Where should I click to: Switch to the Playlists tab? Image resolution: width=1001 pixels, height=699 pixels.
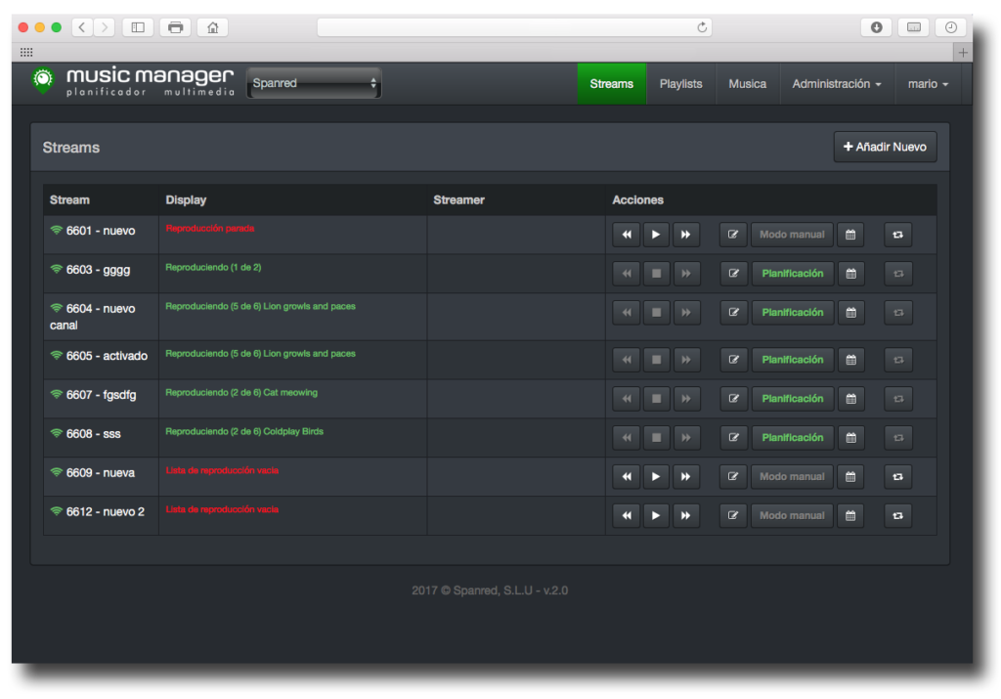click(x=680, y=84)
